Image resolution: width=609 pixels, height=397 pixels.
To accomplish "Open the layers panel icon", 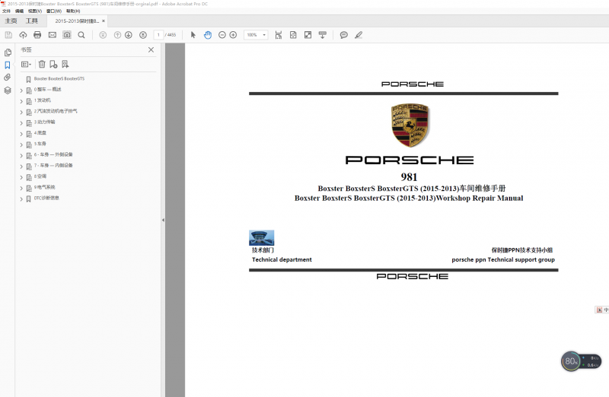I will (x=8, y=91).
